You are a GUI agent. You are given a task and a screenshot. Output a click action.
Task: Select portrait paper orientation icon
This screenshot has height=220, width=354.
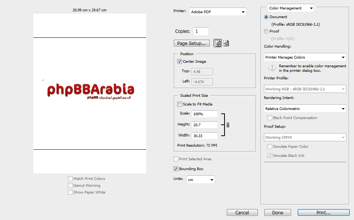point(218,43)
